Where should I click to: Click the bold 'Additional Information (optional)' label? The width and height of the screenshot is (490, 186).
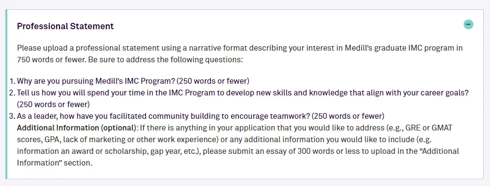coord(78,128)
